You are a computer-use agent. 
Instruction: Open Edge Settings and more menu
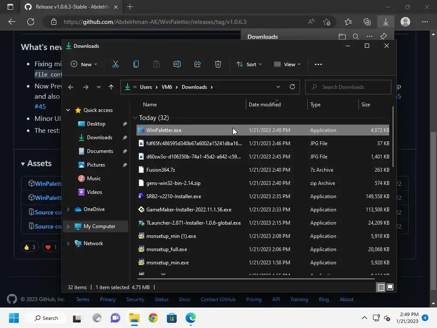pyautogui.click(x=425, y=22)
